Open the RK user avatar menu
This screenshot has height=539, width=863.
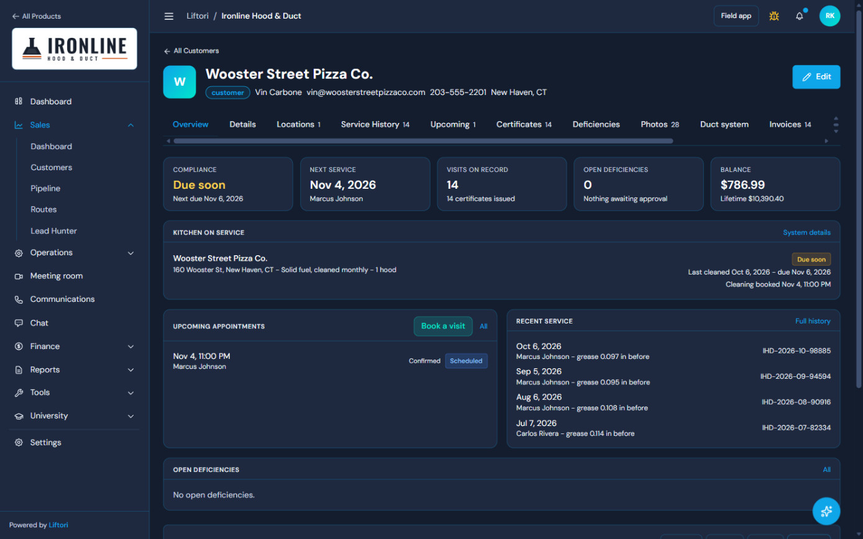[829, 16]
